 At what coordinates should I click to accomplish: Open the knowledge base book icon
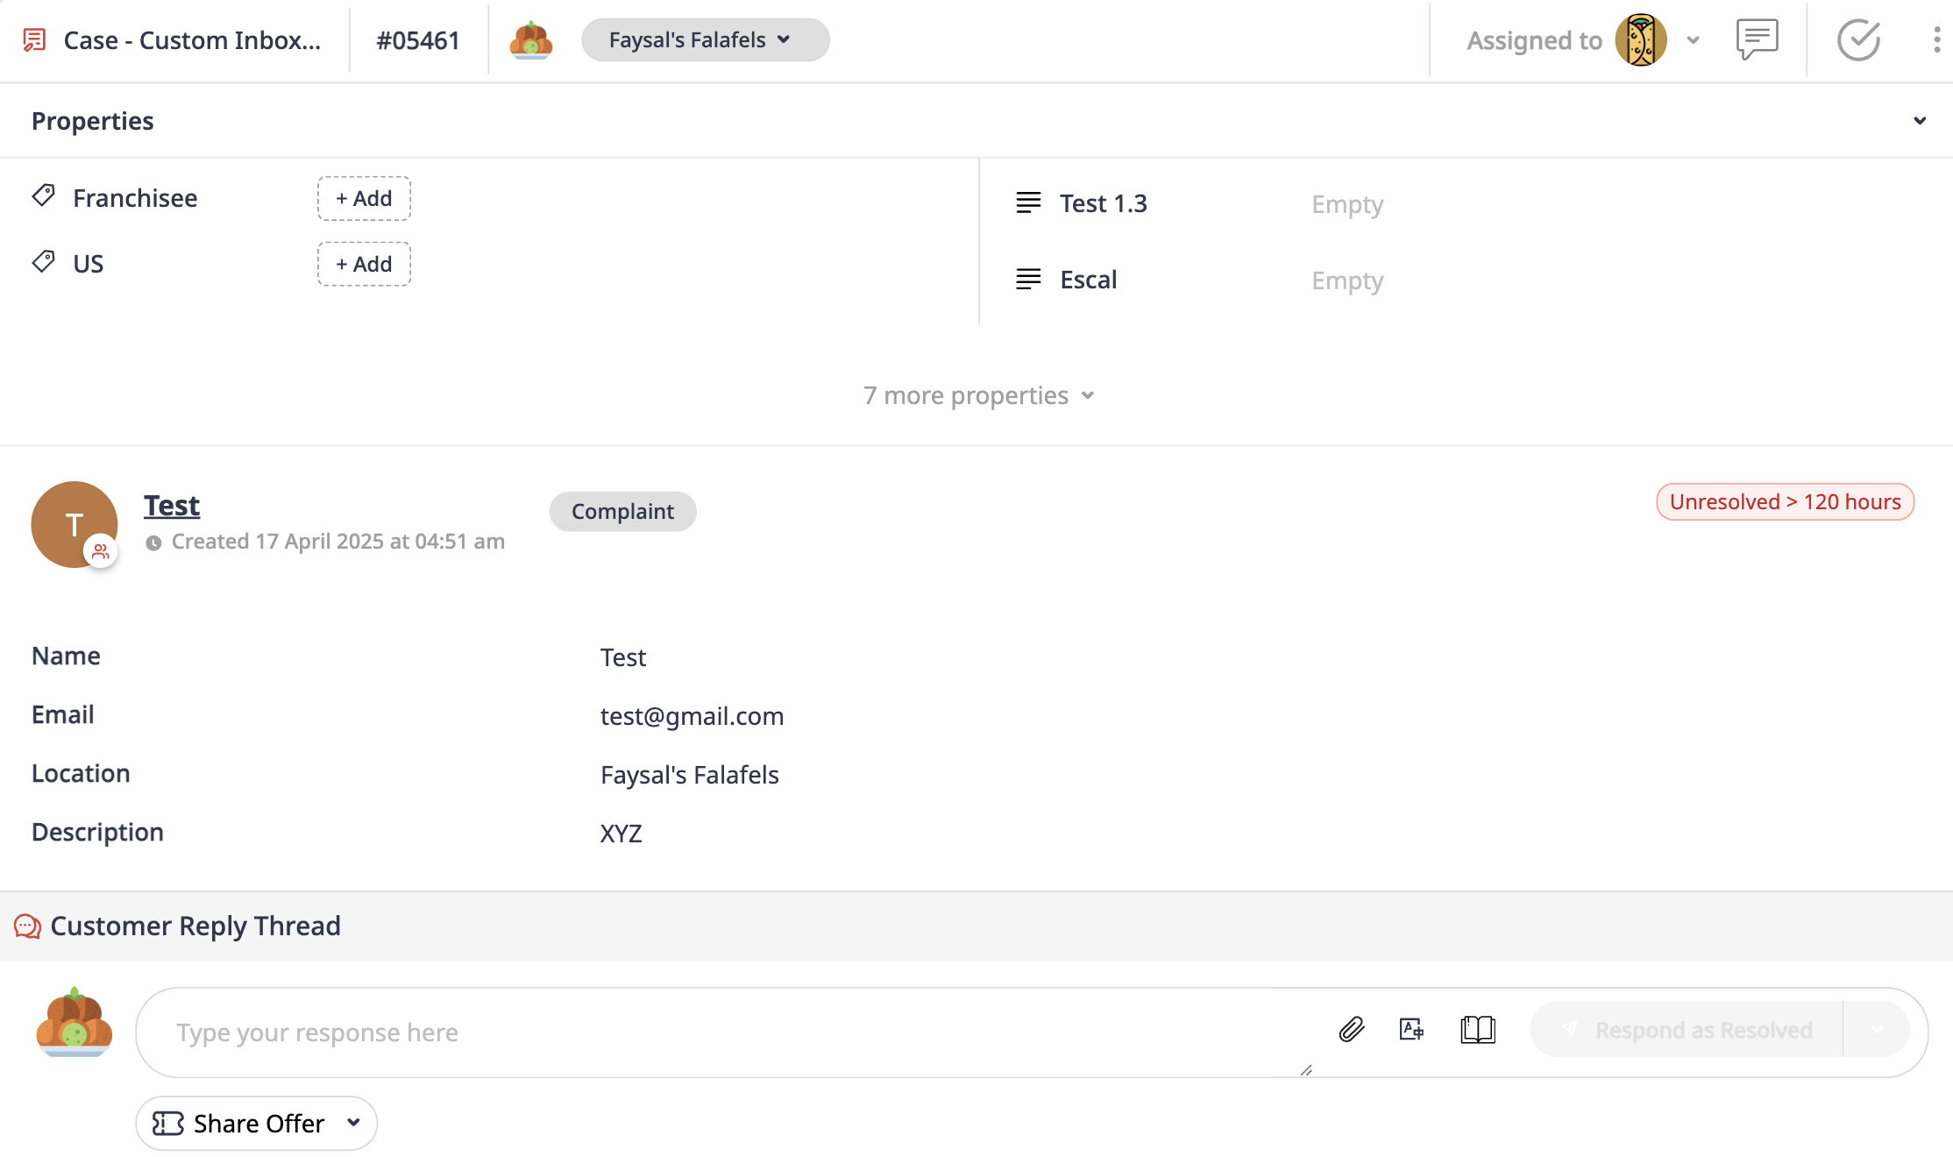[1478, 1029]
